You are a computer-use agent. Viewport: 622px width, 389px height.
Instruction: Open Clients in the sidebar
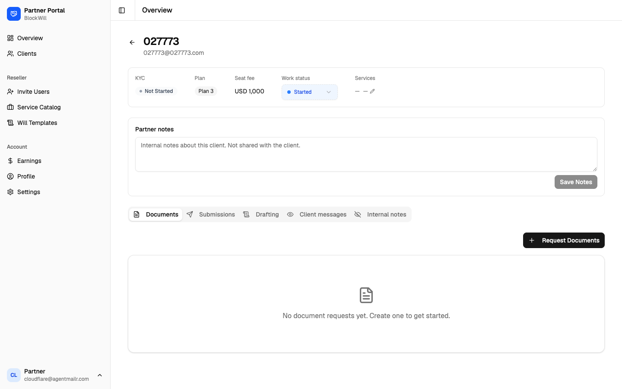point(55,54)
